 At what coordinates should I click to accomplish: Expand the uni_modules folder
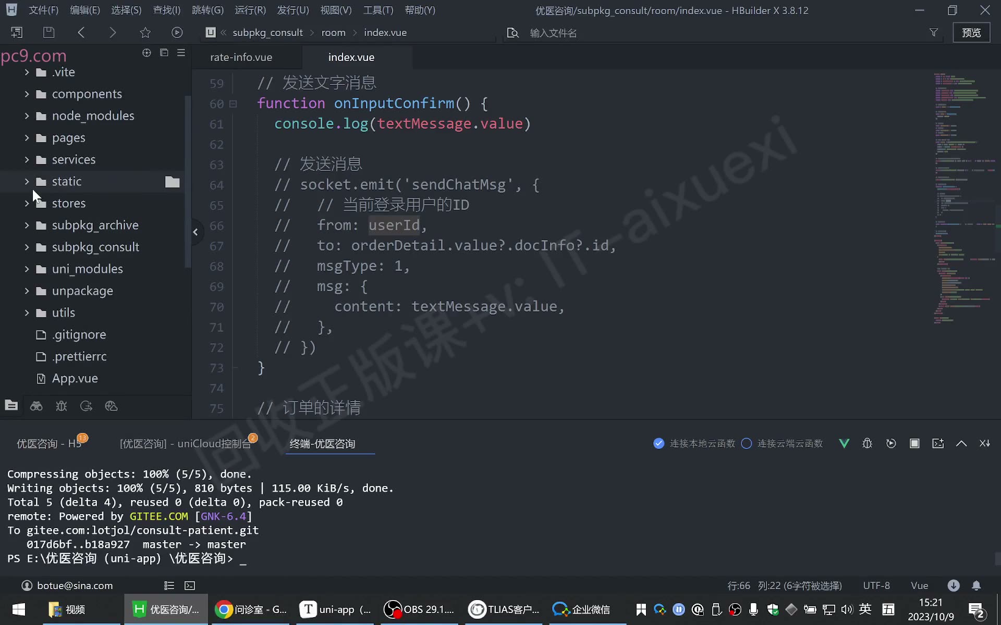click(x=27, y=269)
